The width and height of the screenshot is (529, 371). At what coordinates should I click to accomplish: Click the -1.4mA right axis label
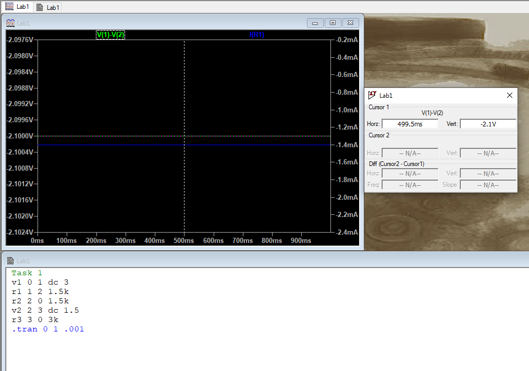tap(347, 145)
